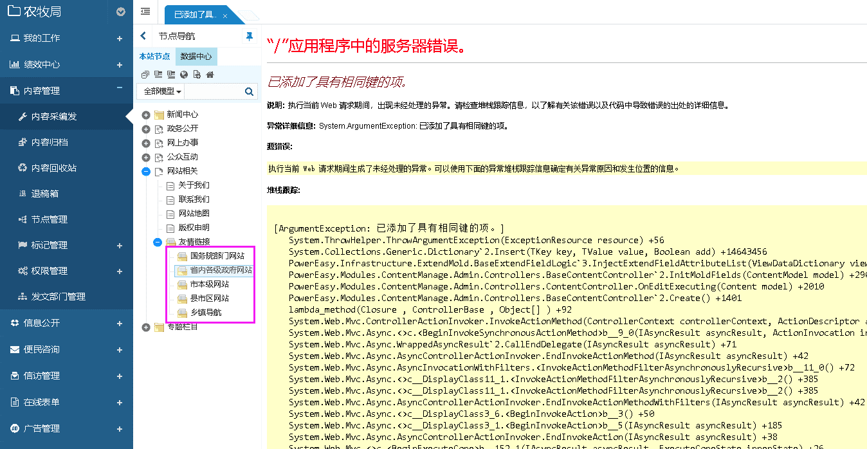Screen dimensions: 867x449
Task: Switch to the 数据中心 tab
Action: 196,57
